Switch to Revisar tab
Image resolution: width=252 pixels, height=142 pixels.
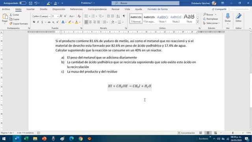tap(115, 9)
